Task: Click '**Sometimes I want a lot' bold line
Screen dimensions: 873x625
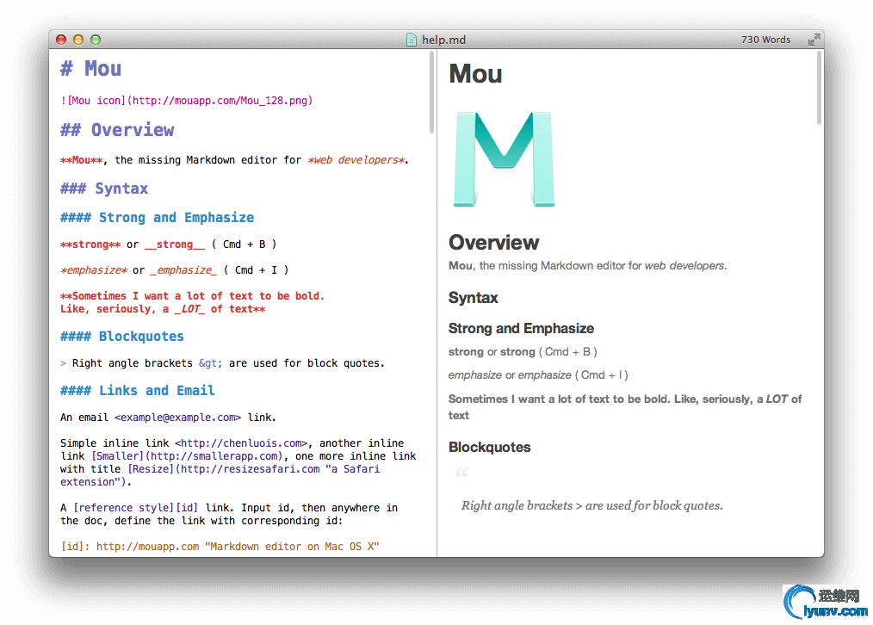Action: 192,296
